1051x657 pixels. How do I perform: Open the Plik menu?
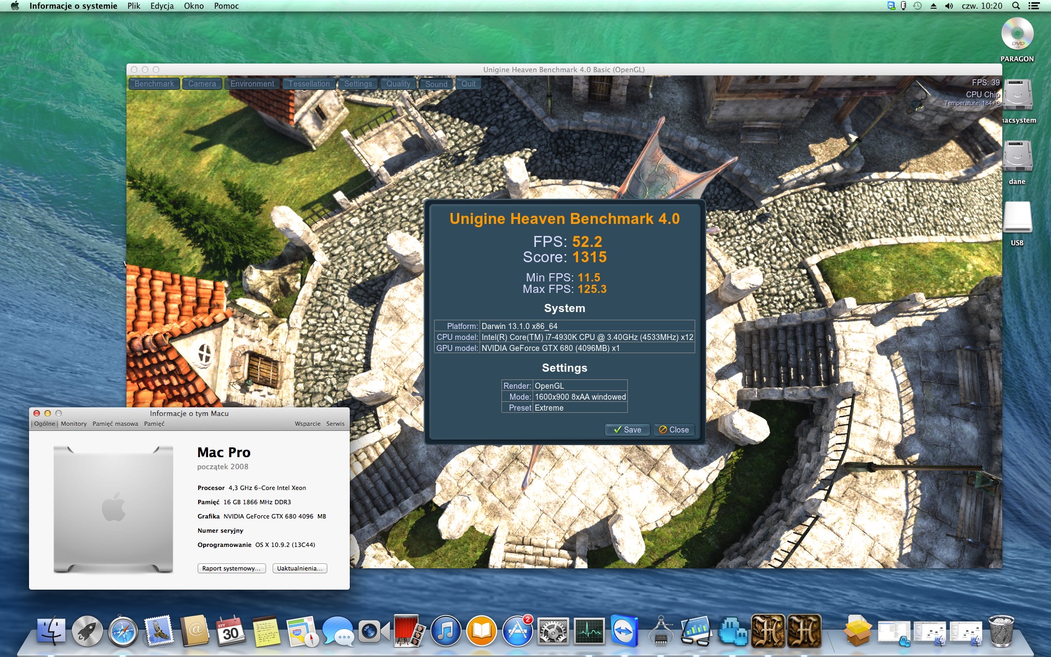point(134,6)
